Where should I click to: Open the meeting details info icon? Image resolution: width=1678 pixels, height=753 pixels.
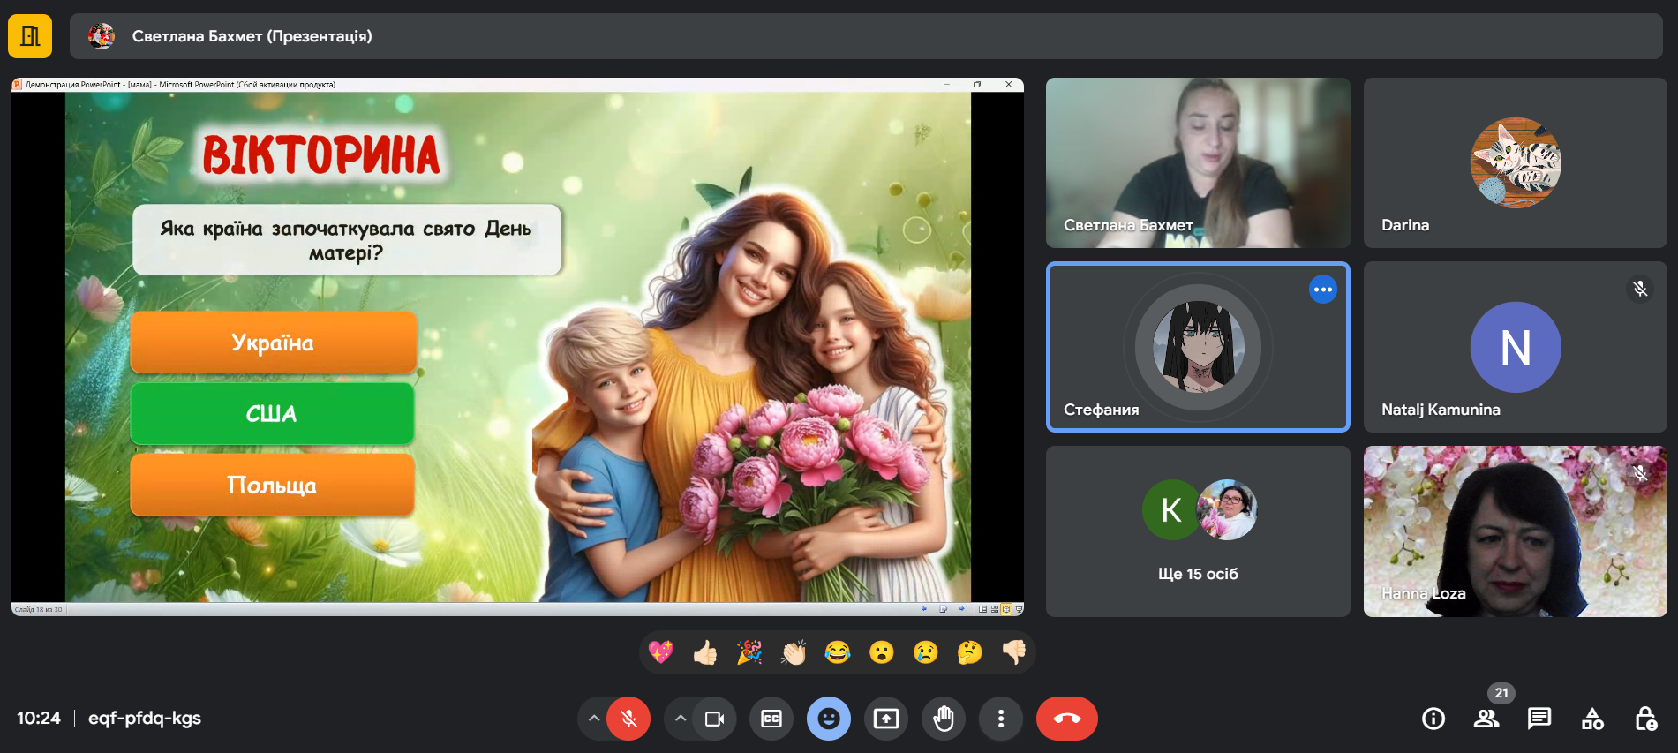1433,719
